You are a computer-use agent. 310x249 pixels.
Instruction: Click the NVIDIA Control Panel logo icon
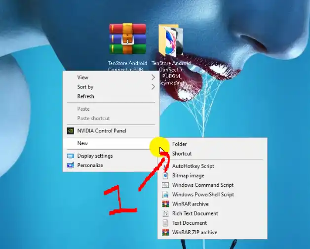[70, 131]
